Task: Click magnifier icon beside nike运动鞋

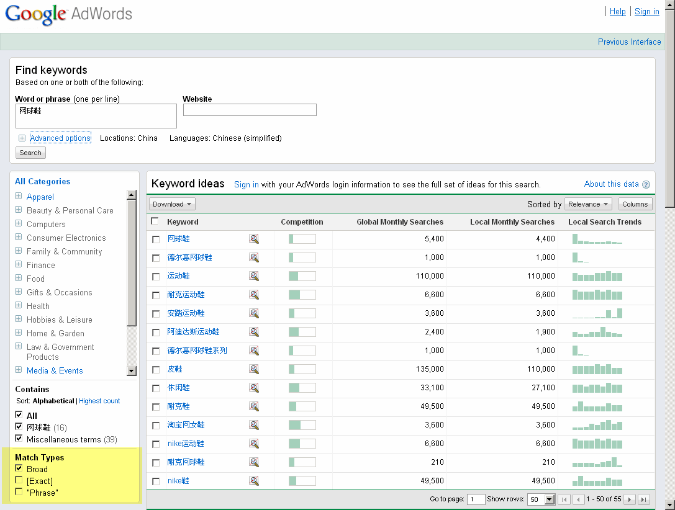Action: point(254,444)
